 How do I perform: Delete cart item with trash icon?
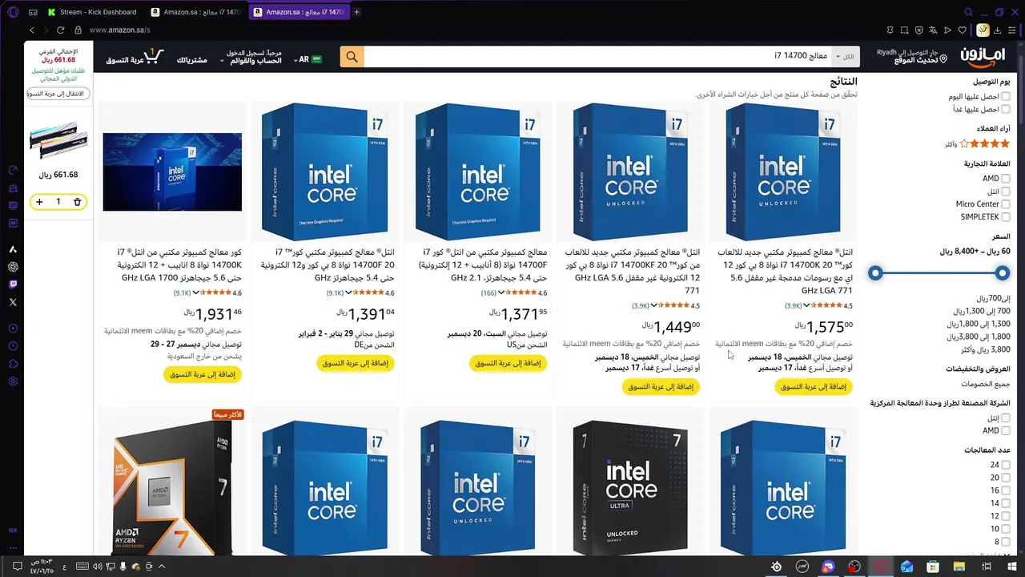[78, 202]
